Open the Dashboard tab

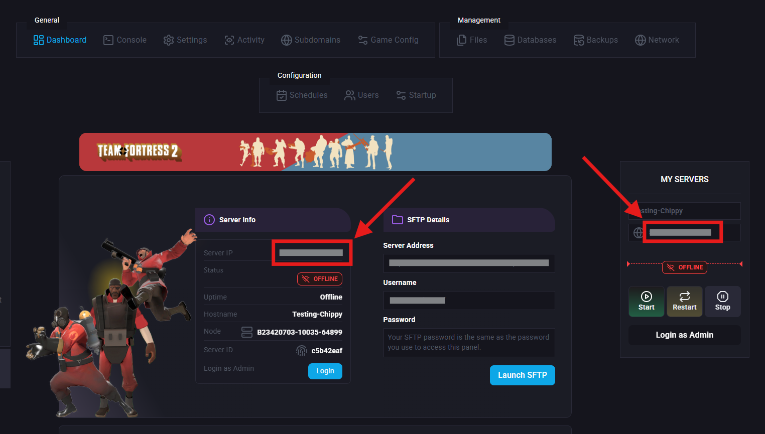pyautogui.click(x=60, y=40)
